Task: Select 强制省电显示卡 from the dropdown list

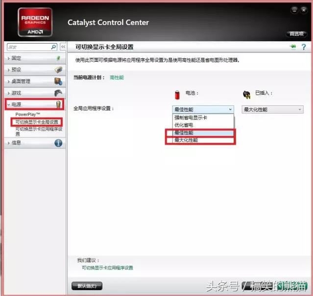Action: [203, 118]
